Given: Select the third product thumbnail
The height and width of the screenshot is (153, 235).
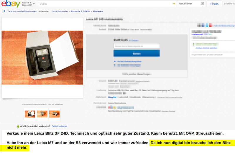Looking at the screenshot, I should click(54, 114).
